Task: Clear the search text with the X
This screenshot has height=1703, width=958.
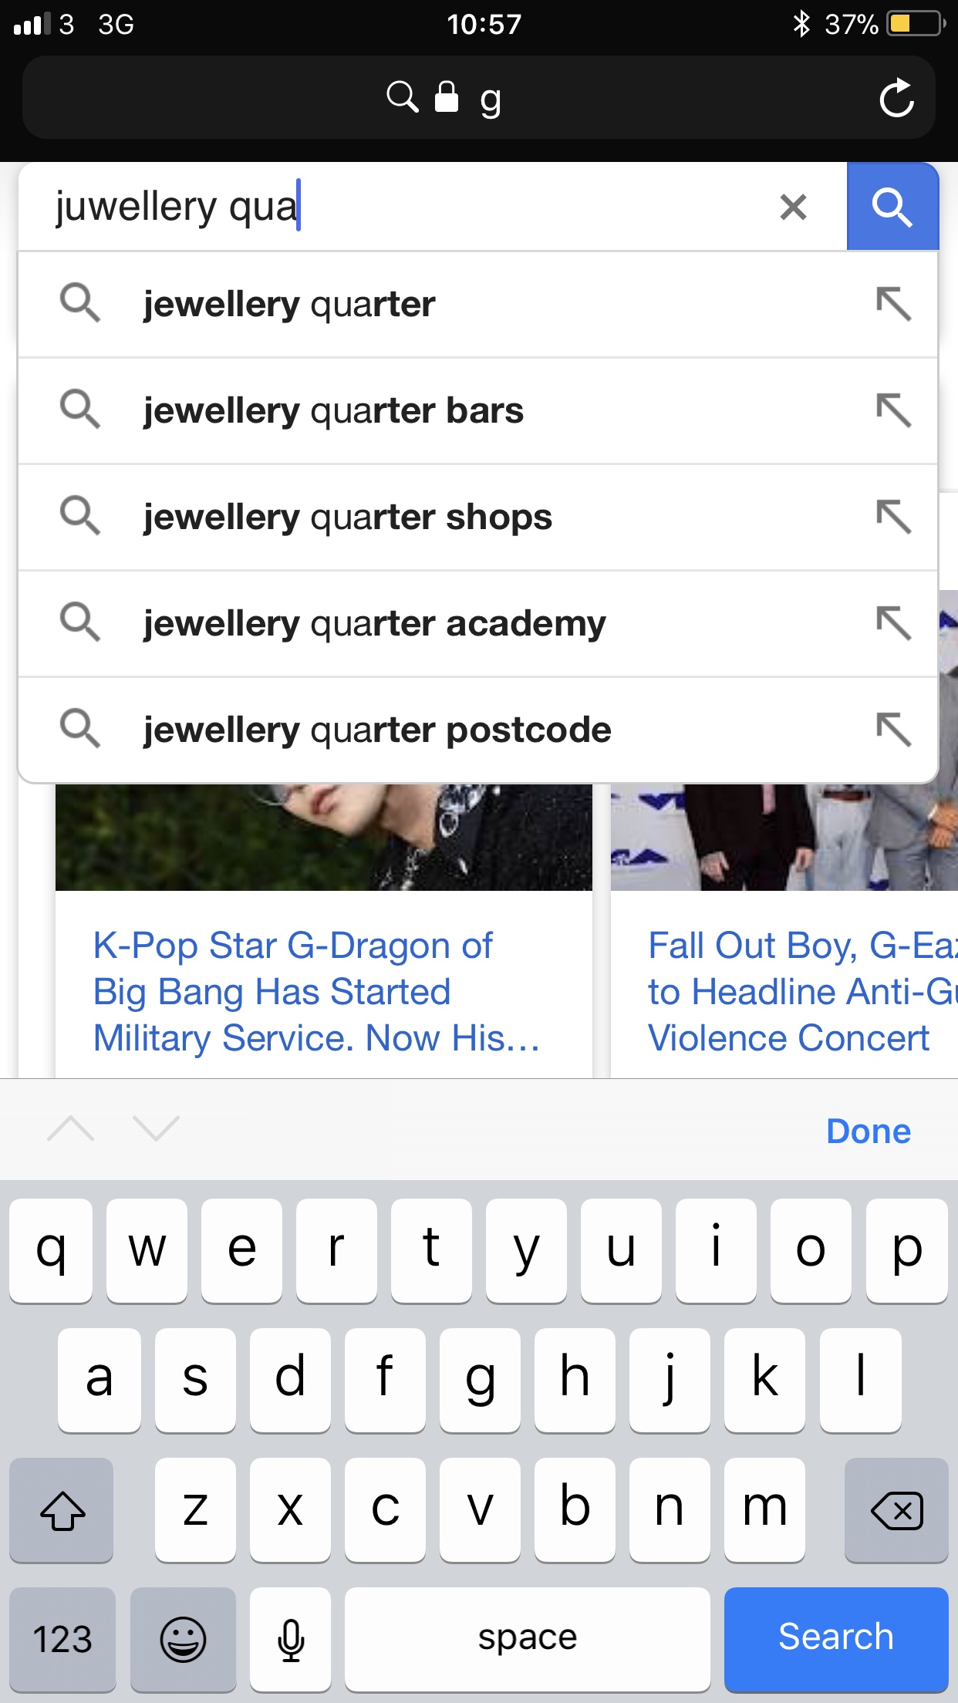Action: 793,207
